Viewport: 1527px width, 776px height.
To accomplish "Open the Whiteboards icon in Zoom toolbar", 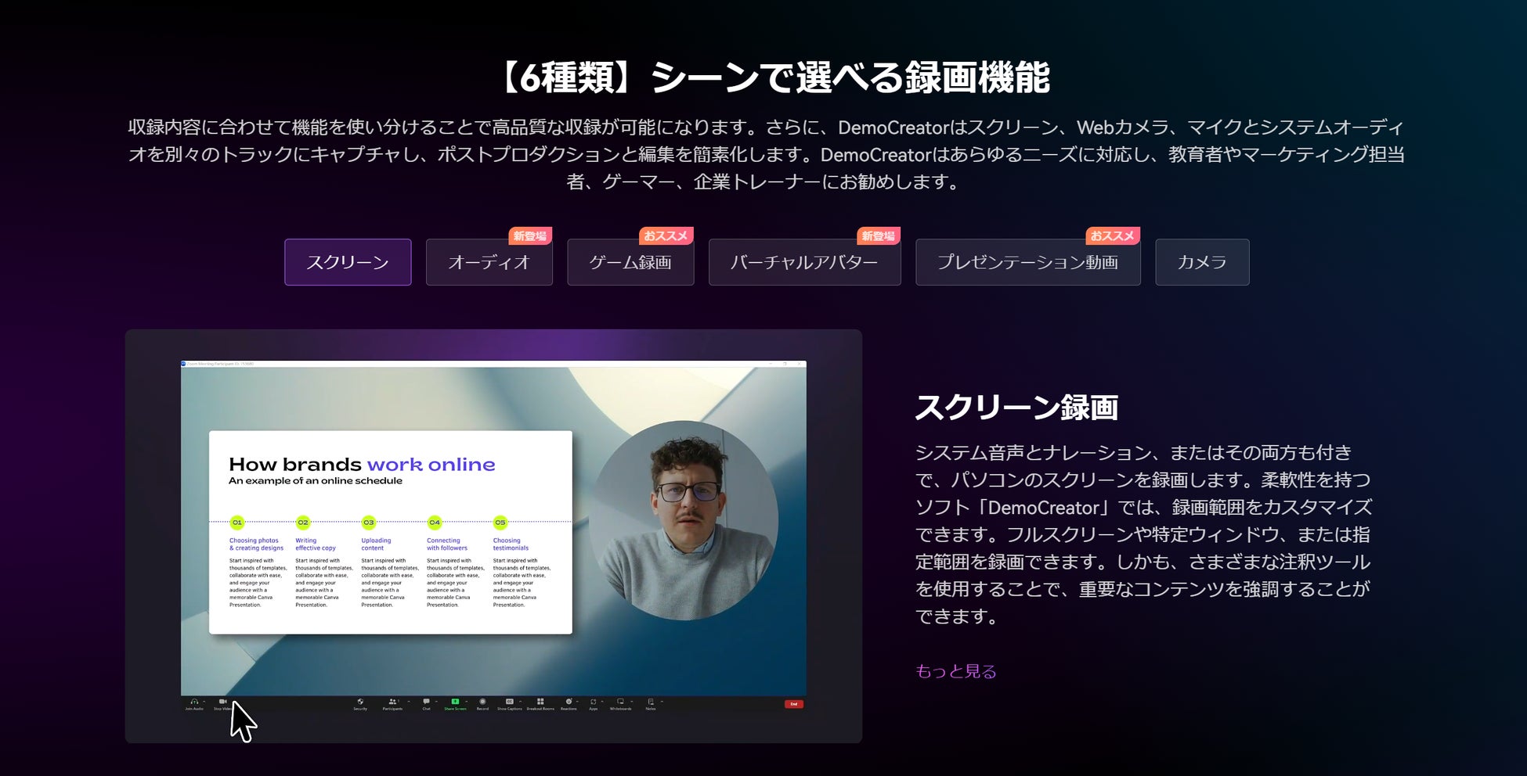I will tap(620, 702).
